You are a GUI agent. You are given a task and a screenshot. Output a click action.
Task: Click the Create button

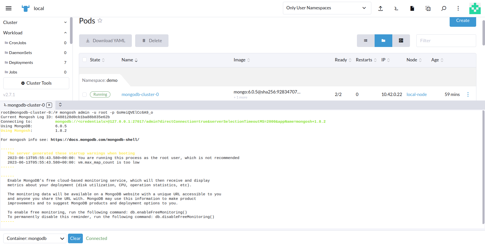click(x=463, y=20)
